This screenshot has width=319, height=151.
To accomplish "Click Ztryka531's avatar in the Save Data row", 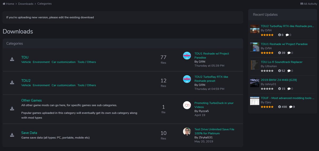I will click(187, 132).
